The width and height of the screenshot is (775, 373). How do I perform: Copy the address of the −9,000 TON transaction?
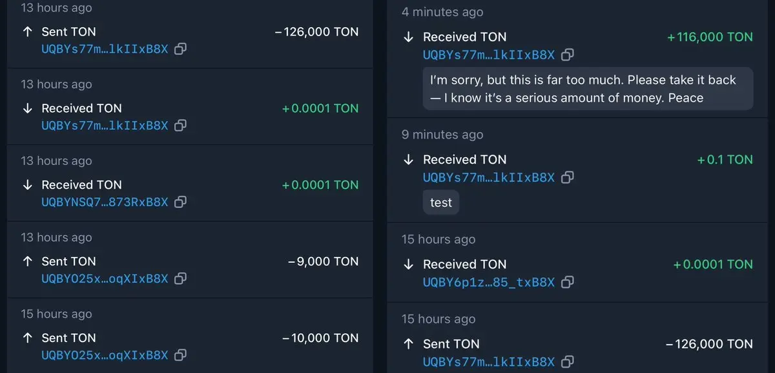click(181, 278)
